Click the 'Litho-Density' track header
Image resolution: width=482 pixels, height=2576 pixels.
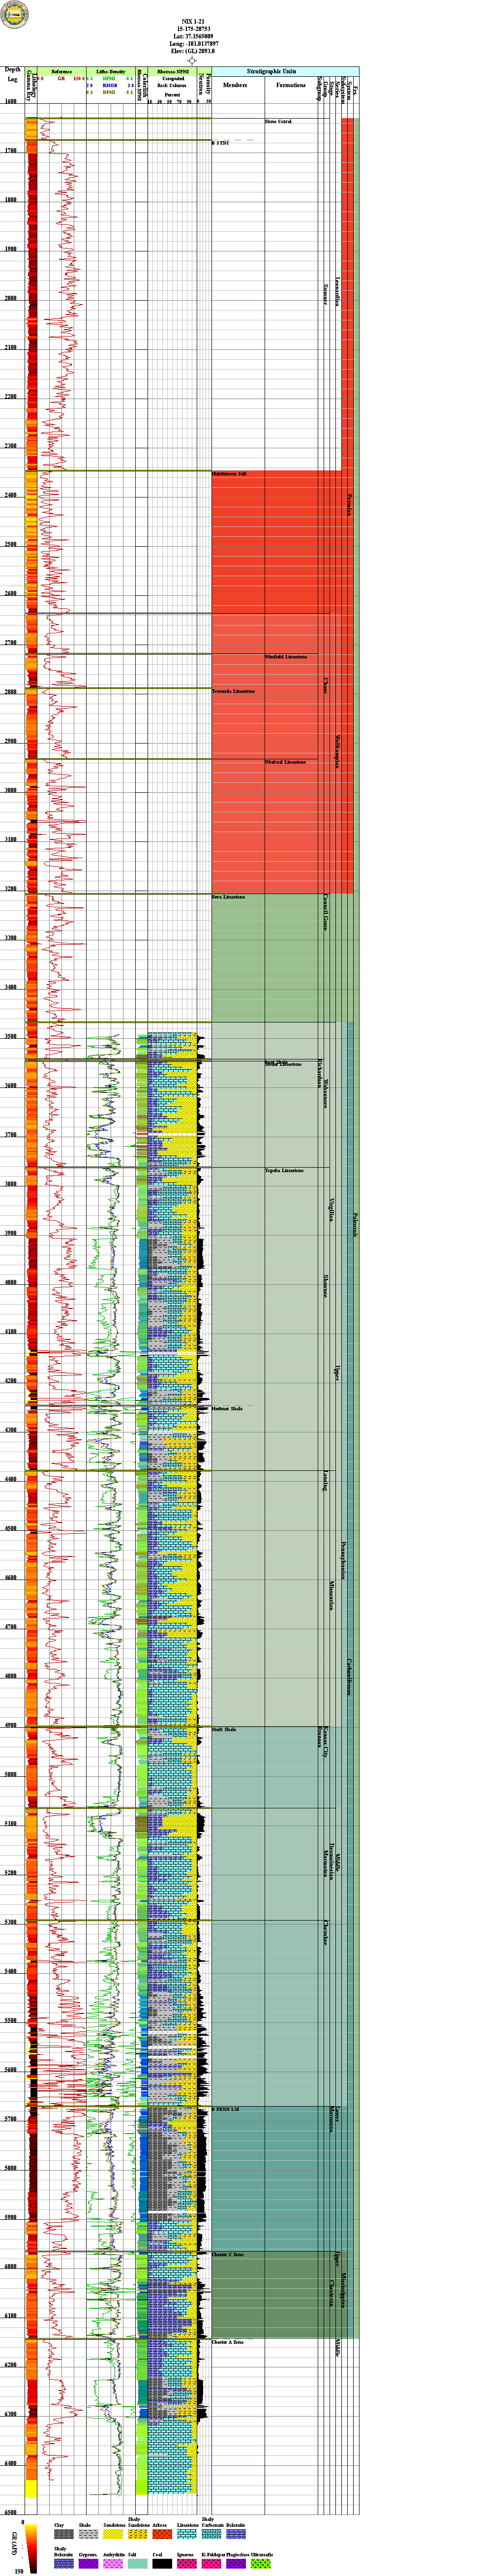(x=111, y=71)
